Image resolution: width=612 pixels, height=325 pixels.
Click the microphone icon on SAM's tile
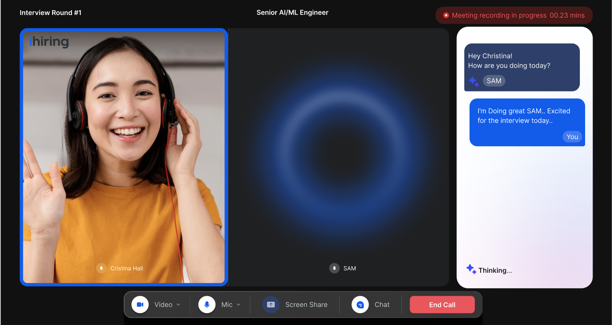333,268
